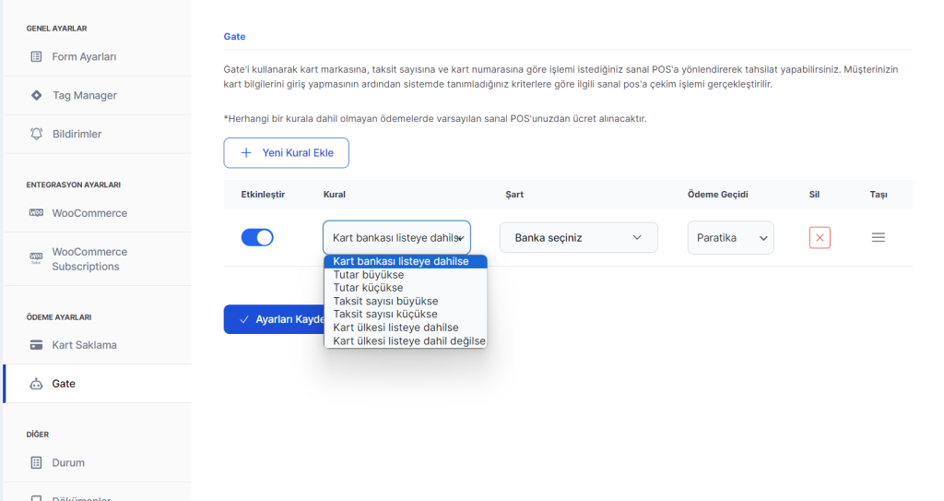Toggle the Etkinleştir rule switch
This screenshot has height=501, width=944.
click(x=257, y=237)
